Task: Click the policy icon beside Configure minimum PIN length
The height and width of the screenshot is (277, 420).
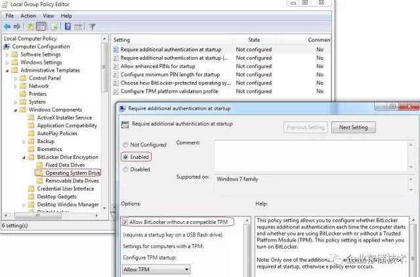Action: pyautogui.click(x=115, y=74)
